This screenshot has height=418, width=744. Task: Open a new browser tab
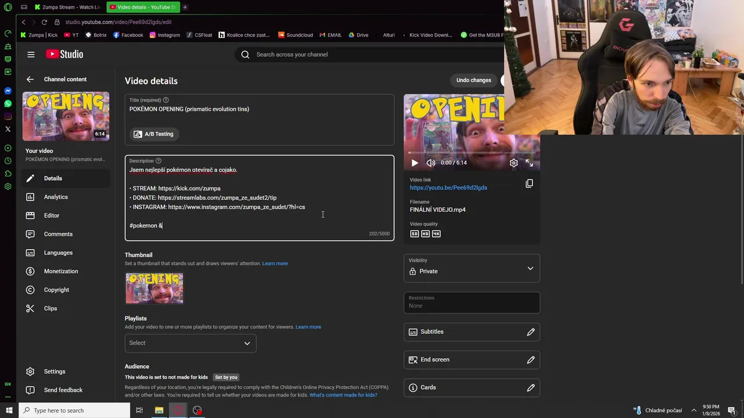click(x=185, y=7)
